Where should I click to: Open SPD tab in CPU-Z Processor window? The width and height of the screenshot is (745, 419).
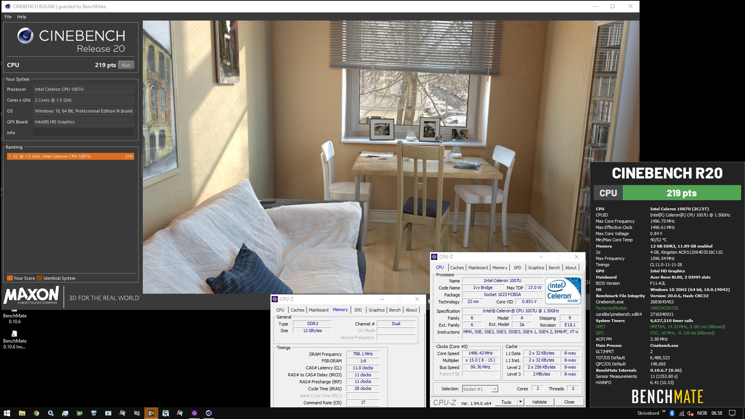click(517, 268)
